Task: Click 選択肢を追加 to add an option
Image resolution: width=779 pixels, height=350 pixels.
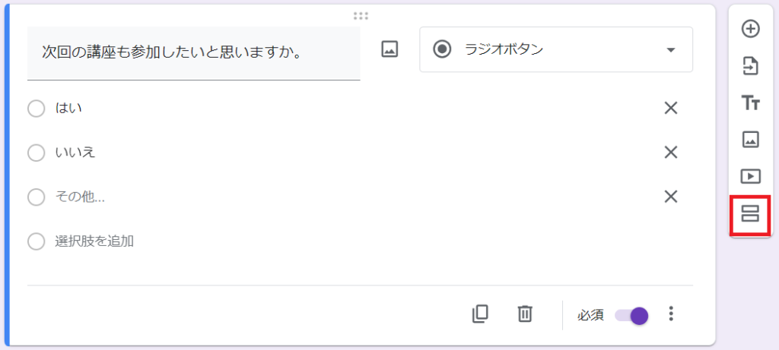Action: (94, 241)
